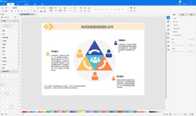The height and width of the screenshot is (116, 196).
Task: Click the zoom out minus button
Action: [x=172, y=114]
